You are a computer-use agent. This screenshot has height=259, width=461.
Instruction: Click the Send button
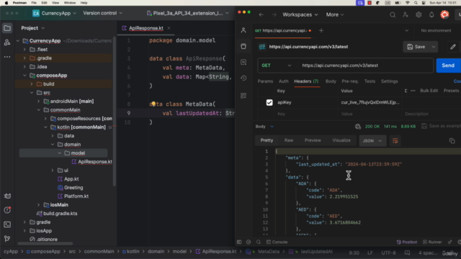[x=448, y=65]
